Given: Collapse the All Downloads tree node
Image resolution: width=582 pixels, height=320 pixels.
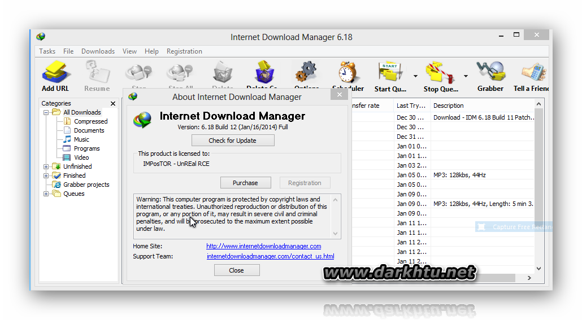Looking at the screenshot, I should click(46, 112).
